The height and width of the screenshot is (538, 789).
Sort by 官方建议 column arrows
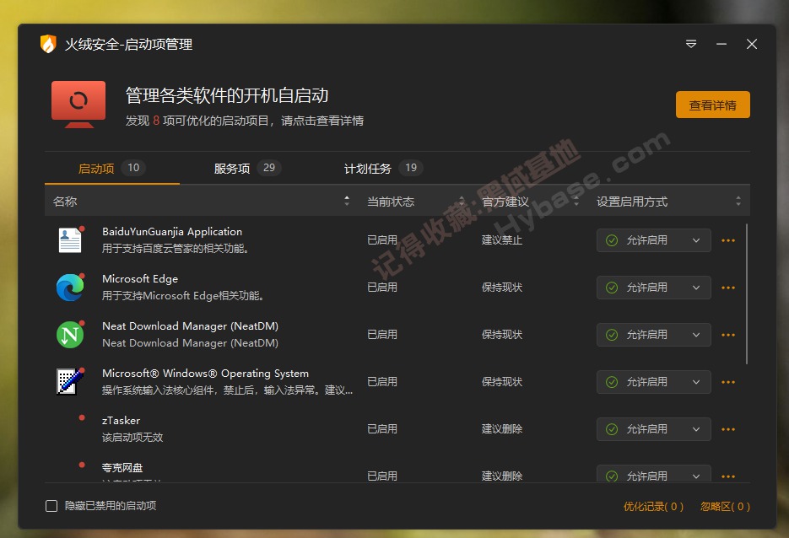point(576,202)
